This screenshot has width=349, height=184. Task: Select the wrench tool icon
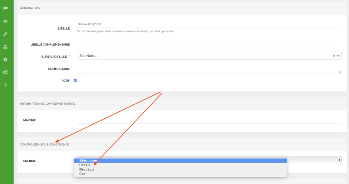[5, 34]
